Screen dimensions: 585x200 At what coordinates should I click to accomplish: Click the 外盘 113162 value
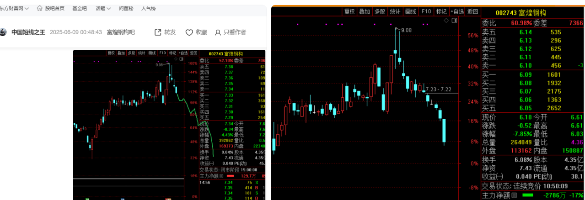click(522, 150)
